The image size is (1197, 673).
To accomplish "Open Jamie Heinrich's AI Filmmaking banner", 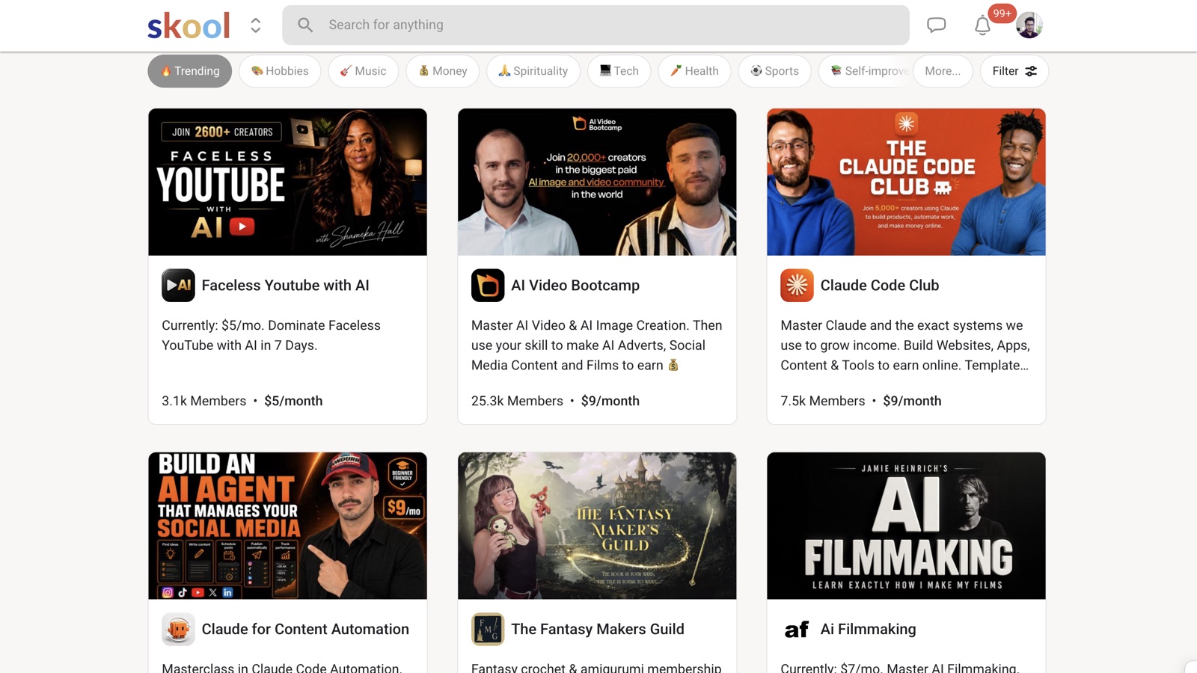I will click(906, 526).
